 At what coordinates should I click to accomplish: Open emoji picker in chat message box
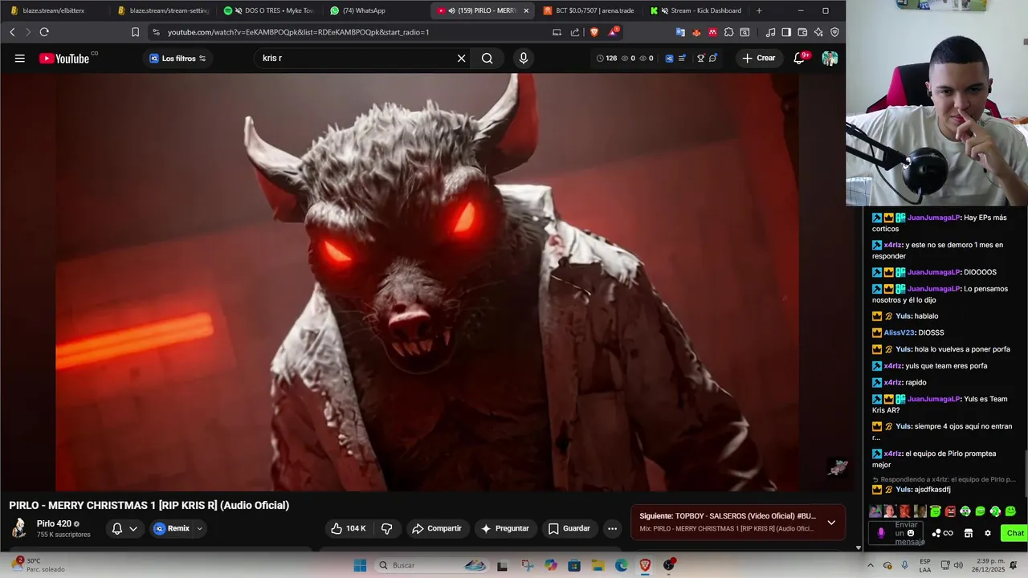coord(911,533)
